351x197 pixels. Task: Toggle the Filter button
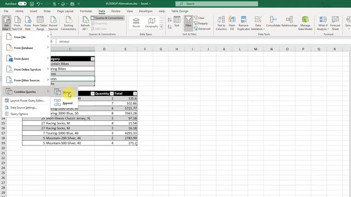pyautogui.click(x=188, y=23)
